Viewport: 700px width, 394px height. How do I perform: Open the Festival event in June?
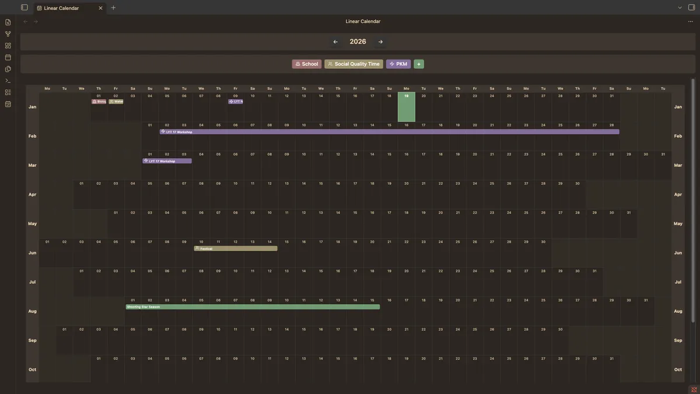click(x=236, y=249)
